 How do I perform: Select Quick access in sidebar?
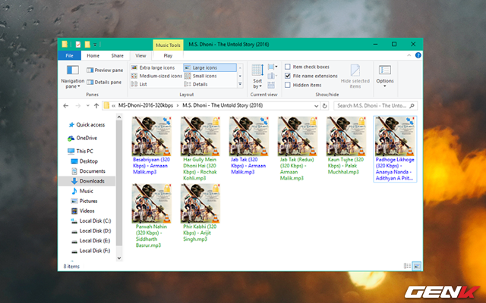click(87, 125)
